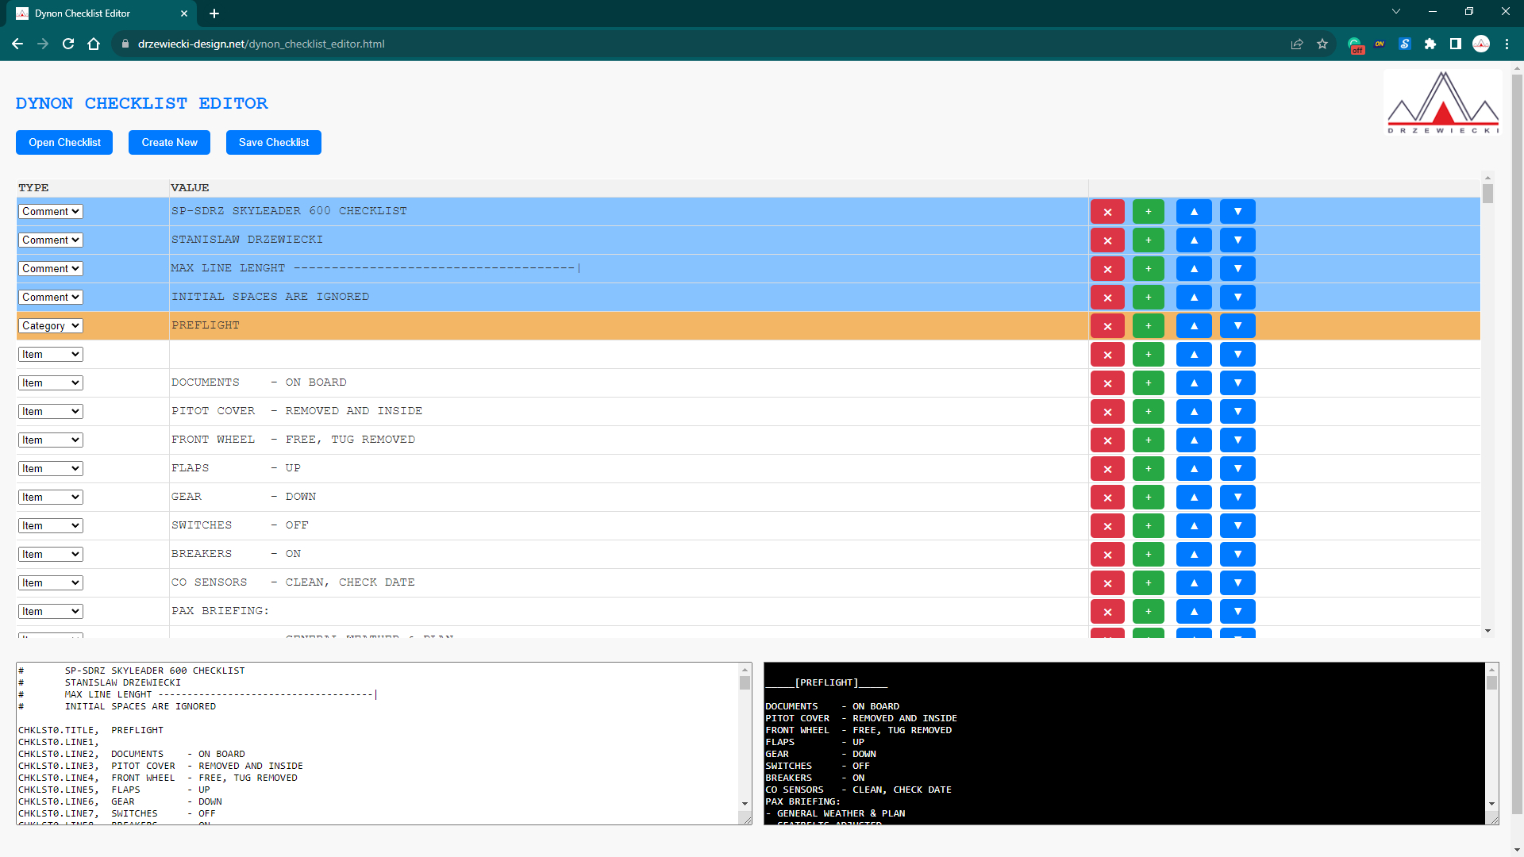1524x857 pixels.
Task: Change type of MAX LINE LENGHT row
Action: pyautogui.click(x=51, y=269)
